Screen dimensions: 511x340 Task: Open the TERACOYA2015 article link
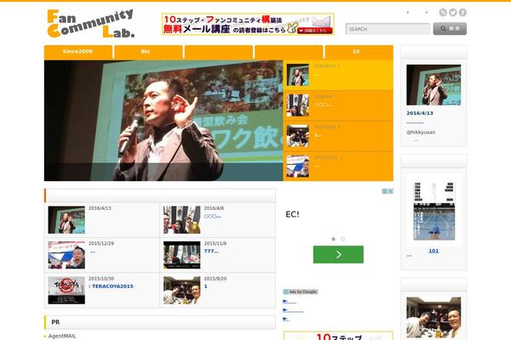(x=111, y=286)
